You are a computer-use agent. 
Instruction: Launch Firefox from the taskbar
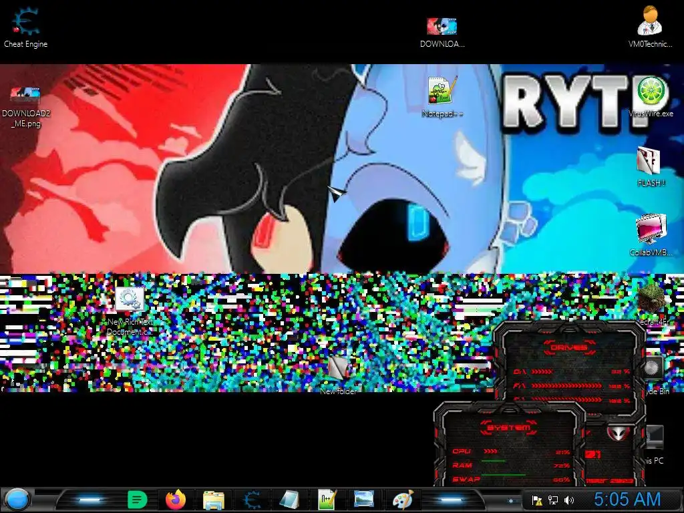pos(176,500)
